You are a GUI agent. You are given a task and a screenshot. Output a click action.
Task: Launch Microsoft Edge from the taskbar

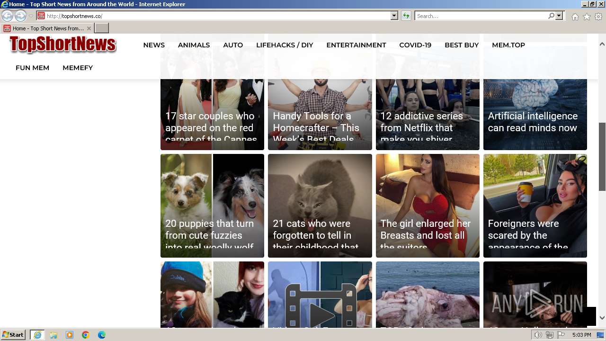[x=102, y=335]
